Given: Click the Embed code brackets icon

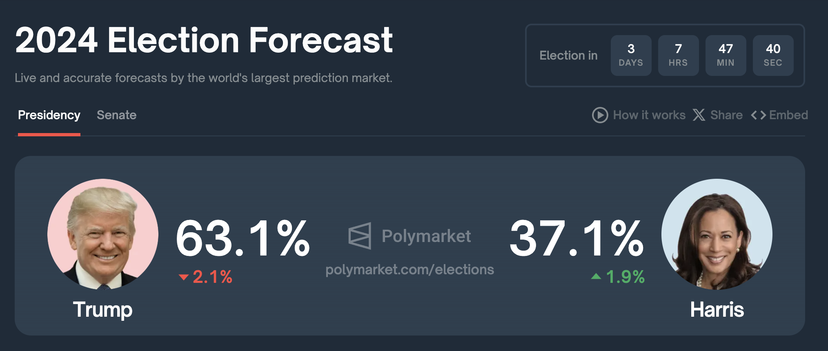Looking at the screenshot, I should click(x=758, y=116).
